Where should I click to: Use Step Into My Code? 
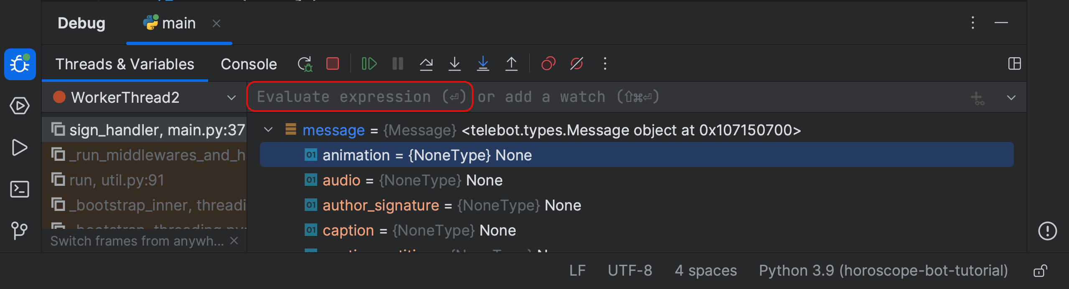[x=483, y=64]
